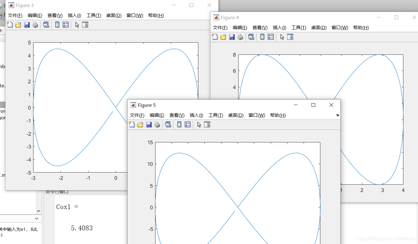Open 桌面(D) menu in Figure 4
418x244 pixels.
point(319,28)
